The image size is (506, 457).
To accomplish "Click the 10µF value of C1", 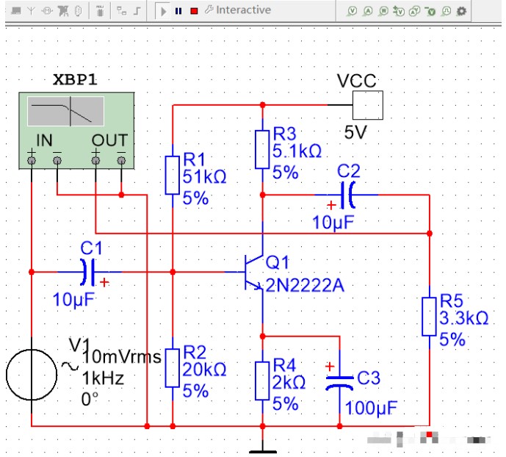I will coord(74,300).
